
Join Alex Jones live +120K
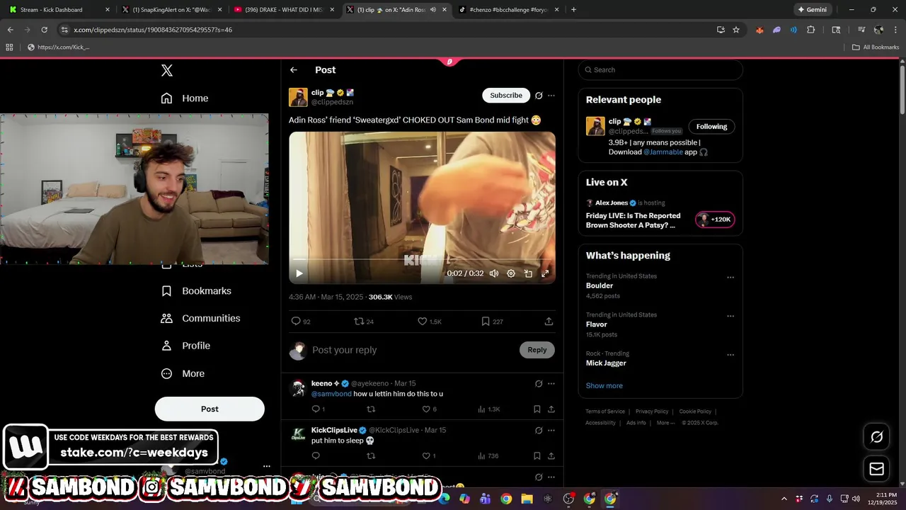tap(715, 220)
